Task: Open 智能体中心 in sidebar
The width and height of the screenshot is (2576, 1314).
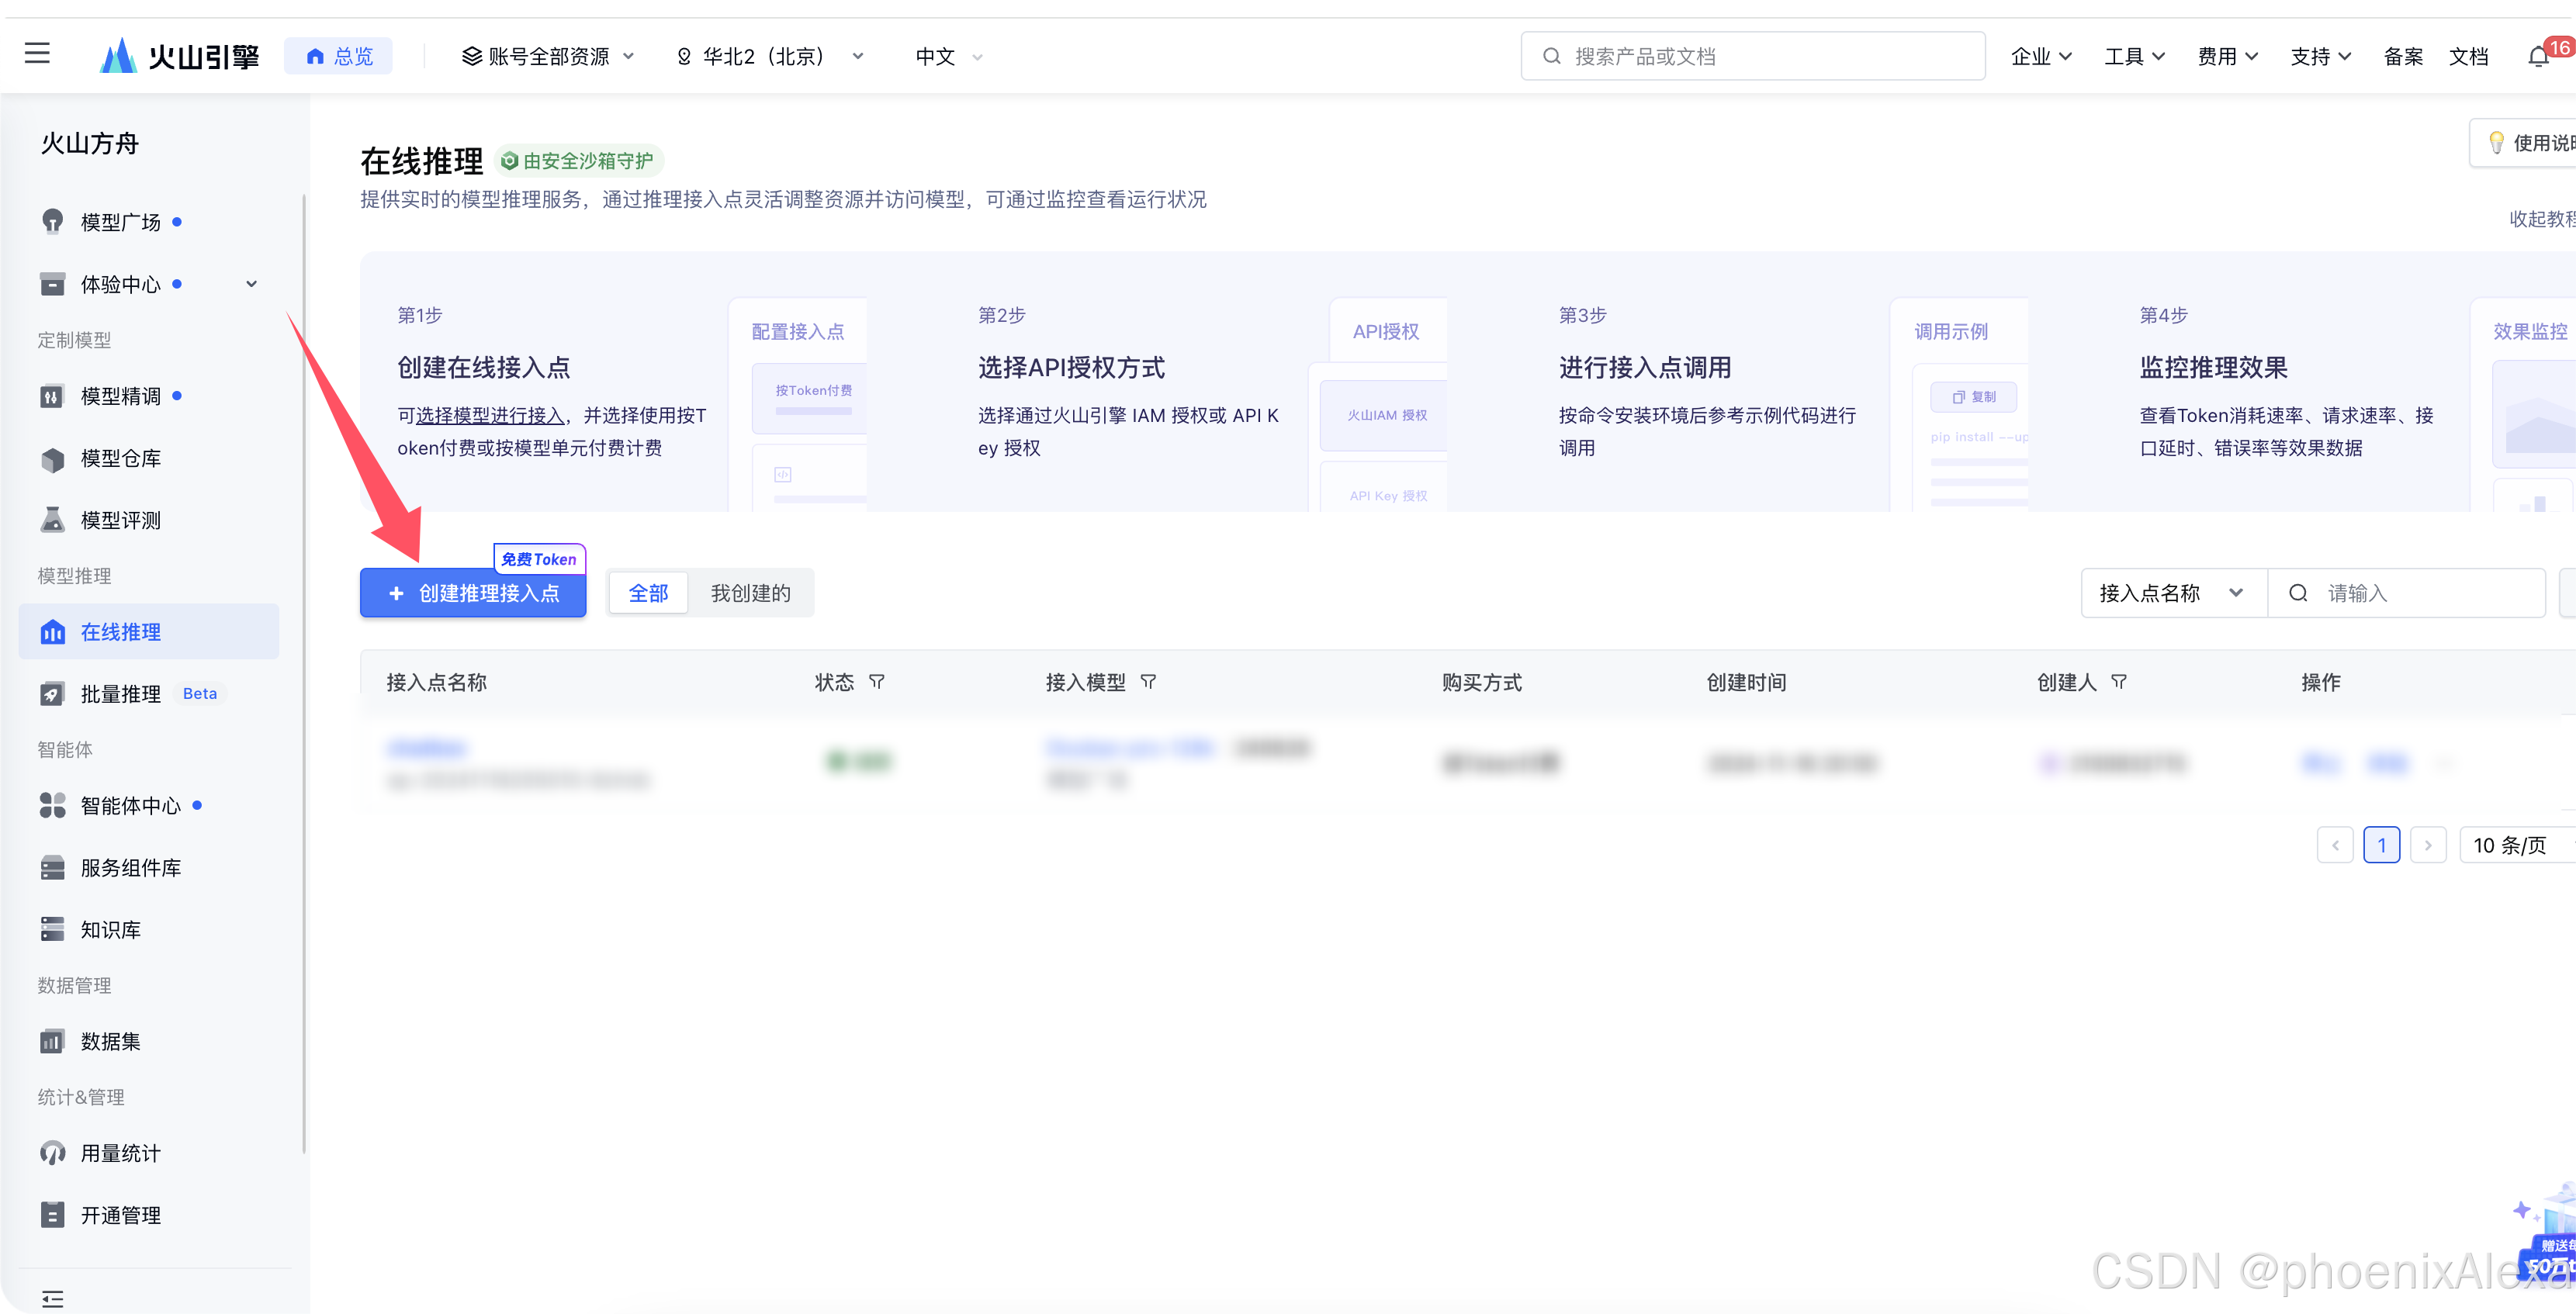Action: pyautogui.click(x=130, y=806)
